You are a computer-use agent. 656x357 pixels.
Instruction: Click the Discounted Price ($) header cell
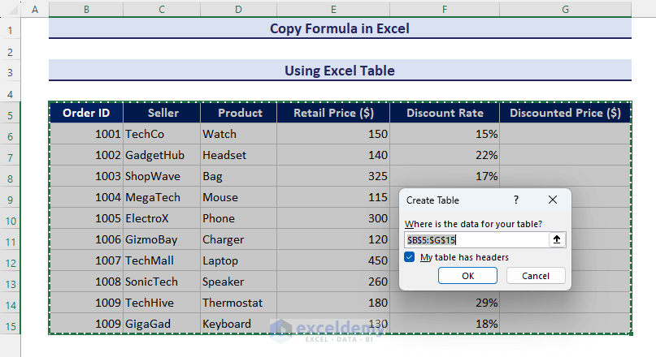coord(565,113)
